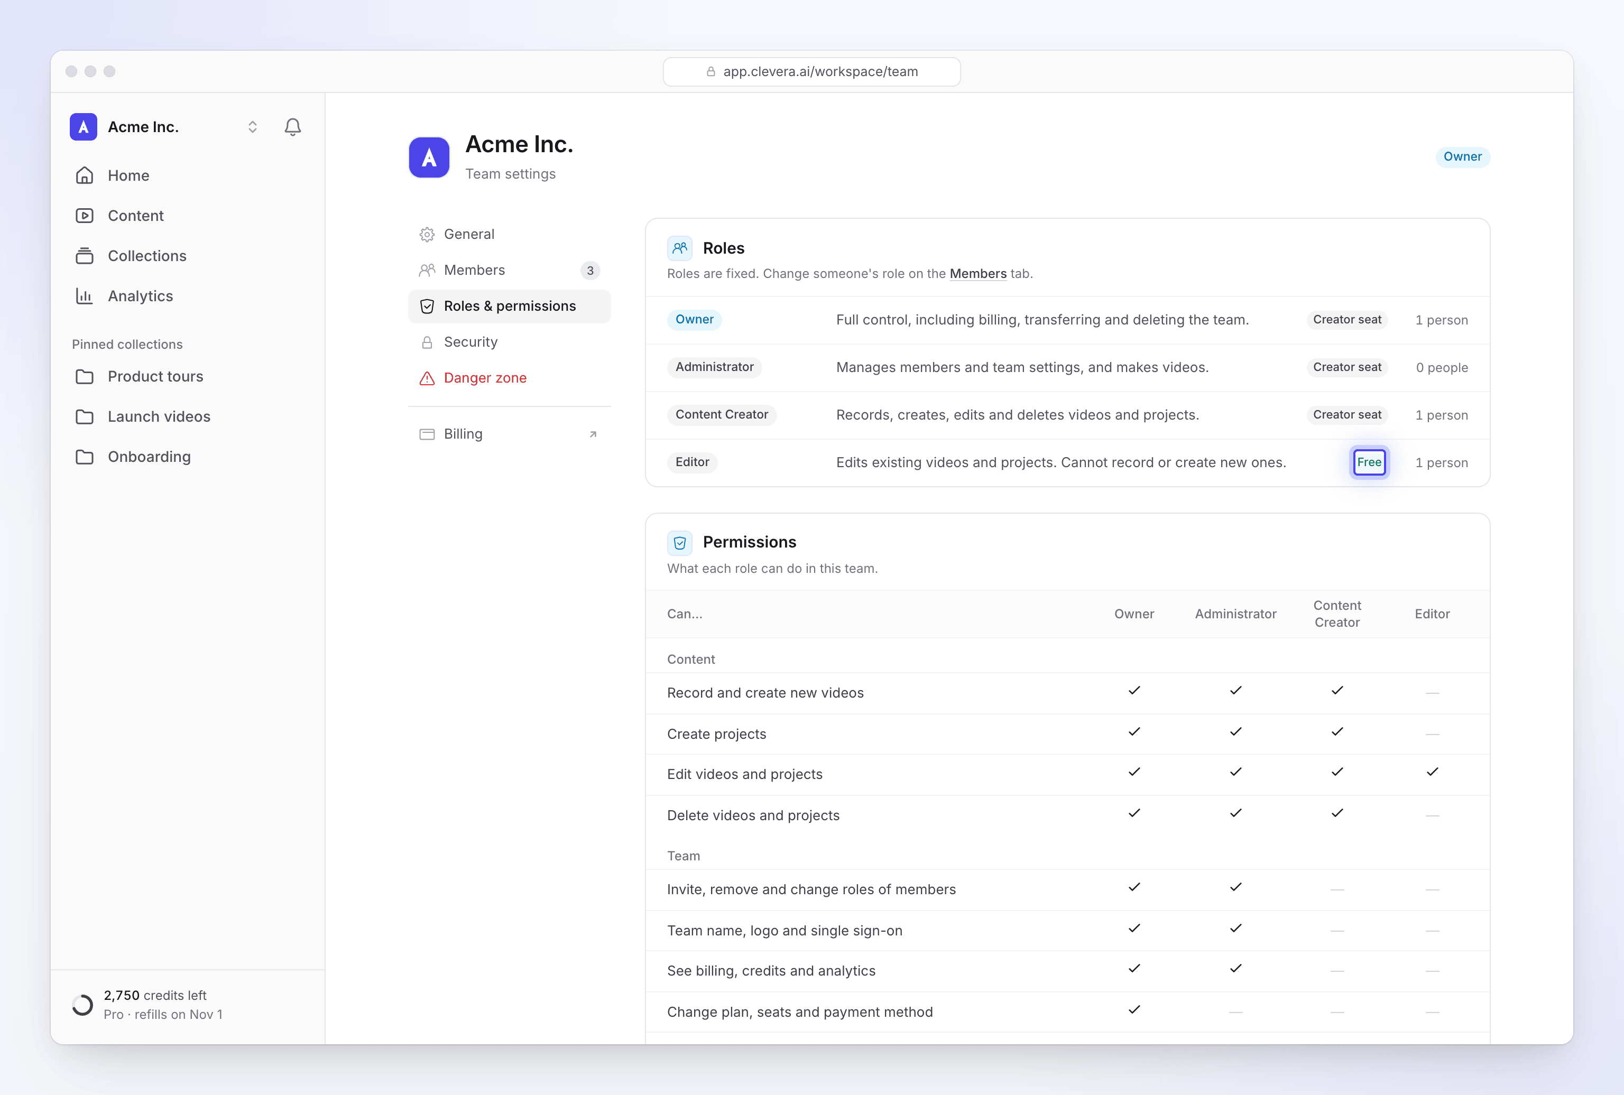Click the 'Record and create new videos' row label
Viewport: 1624px width, 1095px height.
[x=765, y=693]
